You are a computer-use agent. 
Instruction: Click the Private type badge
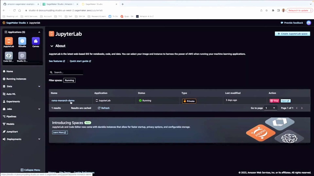189,101
